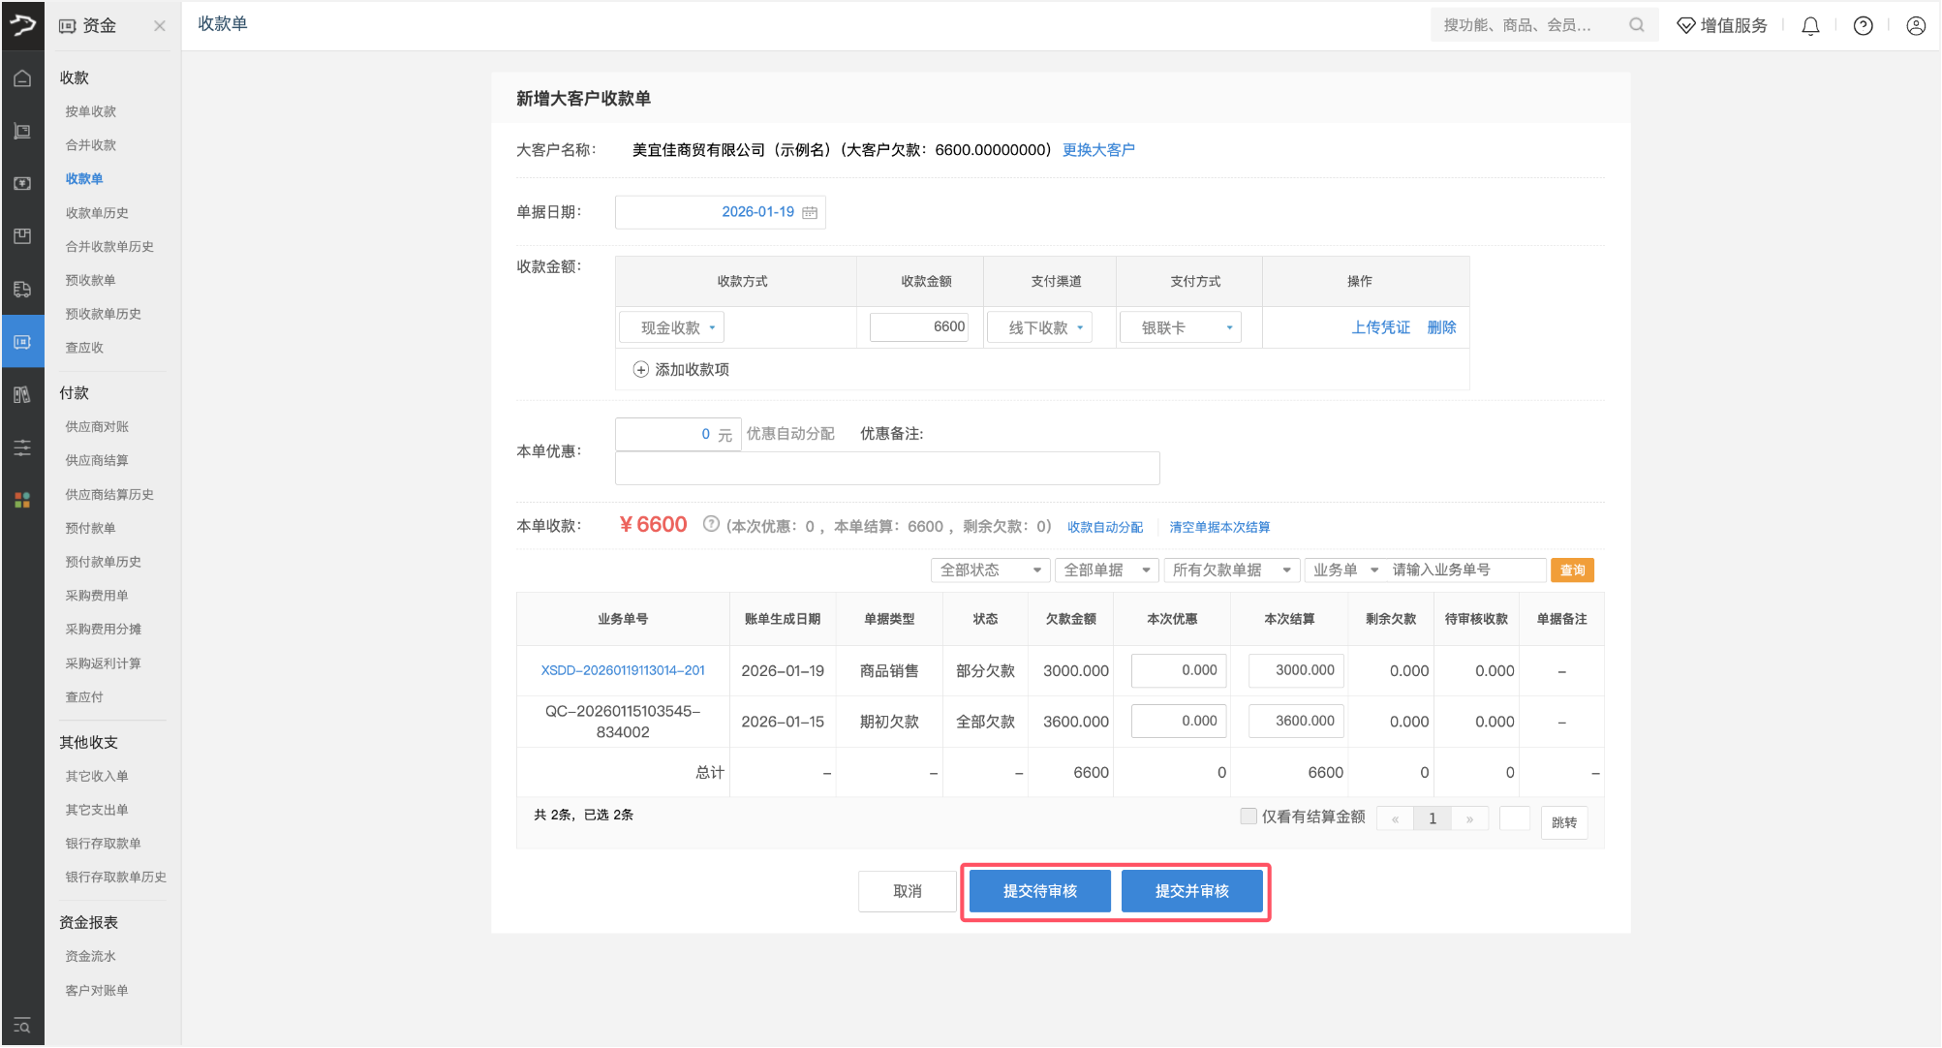Open help via the question mark icon
Viewport: 1942px width, 1048px height.
1862,25
